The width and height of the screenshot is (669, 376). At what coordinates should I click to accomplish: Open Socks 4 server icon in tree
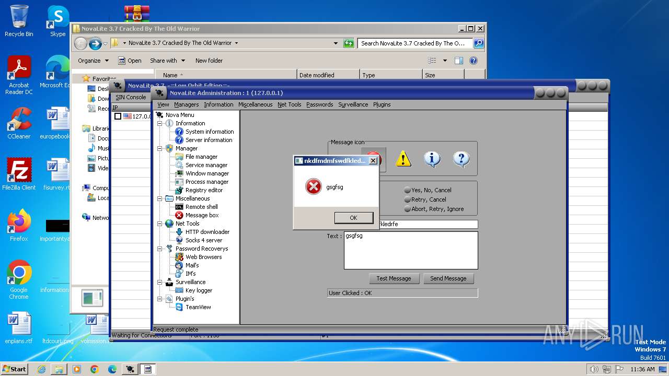[179, 240]
